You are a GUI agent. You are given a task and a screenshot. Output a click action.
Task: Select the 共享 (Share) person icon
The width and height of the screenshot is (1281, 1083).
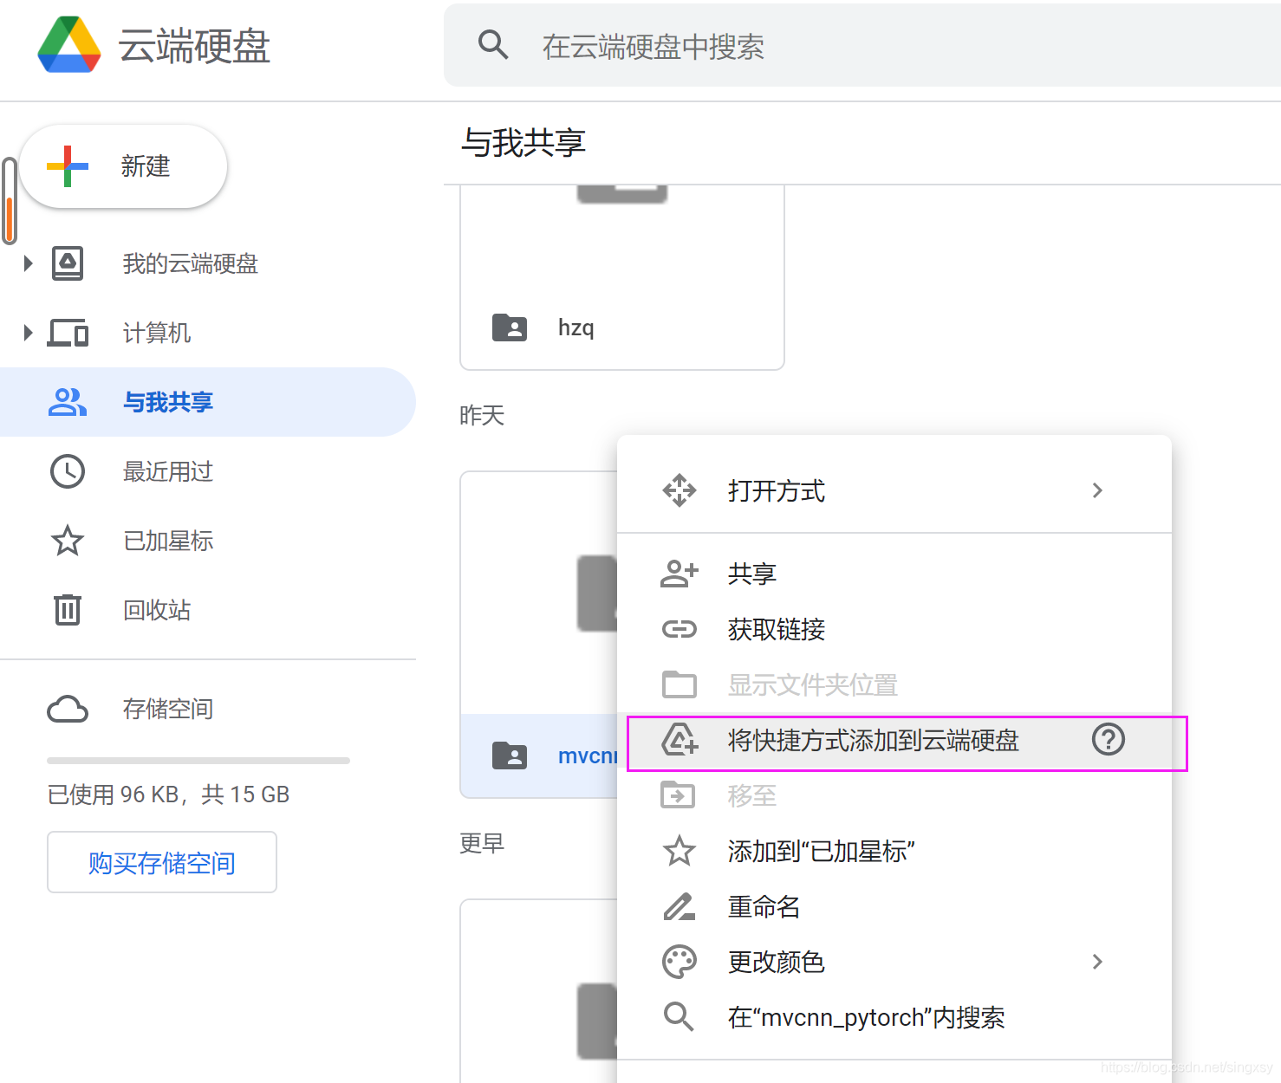coord(680,573)
